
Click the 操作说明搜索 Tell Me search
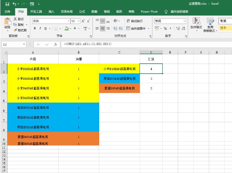(x=179, y=11)
